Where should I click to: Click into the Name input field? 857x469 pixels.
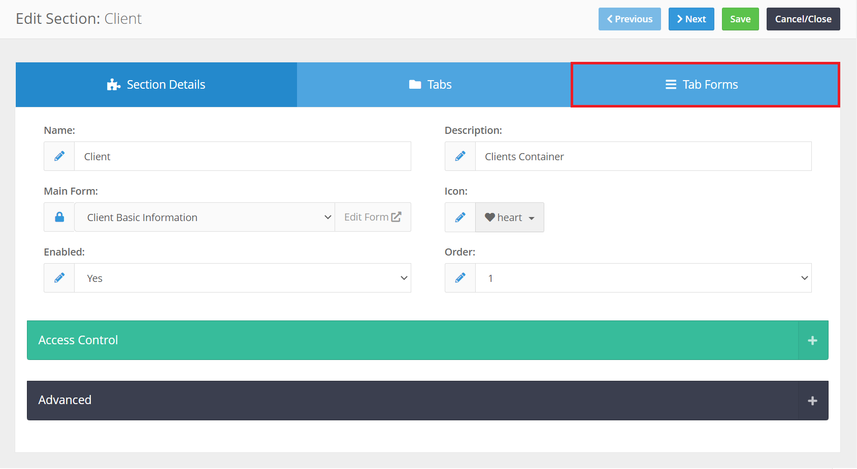243,156
